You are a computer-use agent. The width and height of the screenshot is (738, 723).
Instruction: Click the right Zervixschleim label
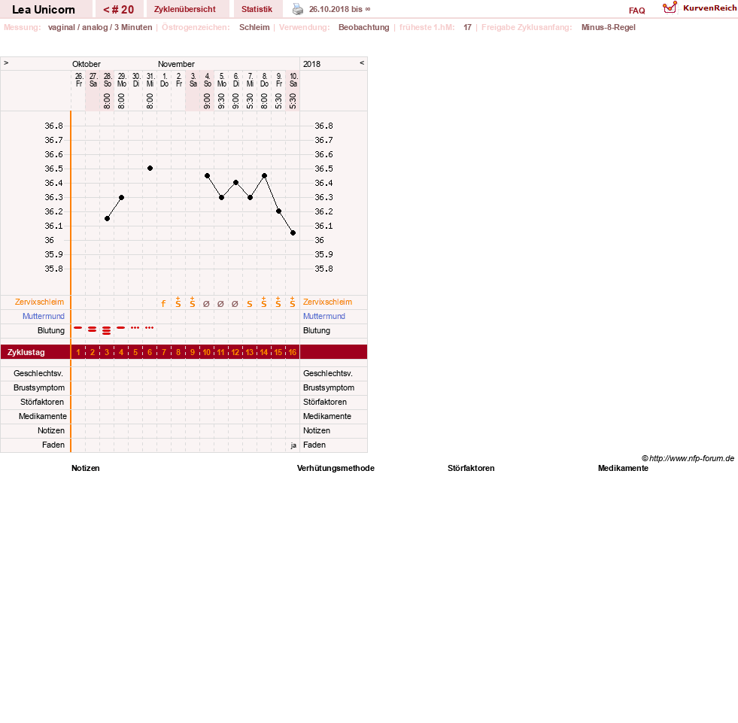click(x=327, y=302)
